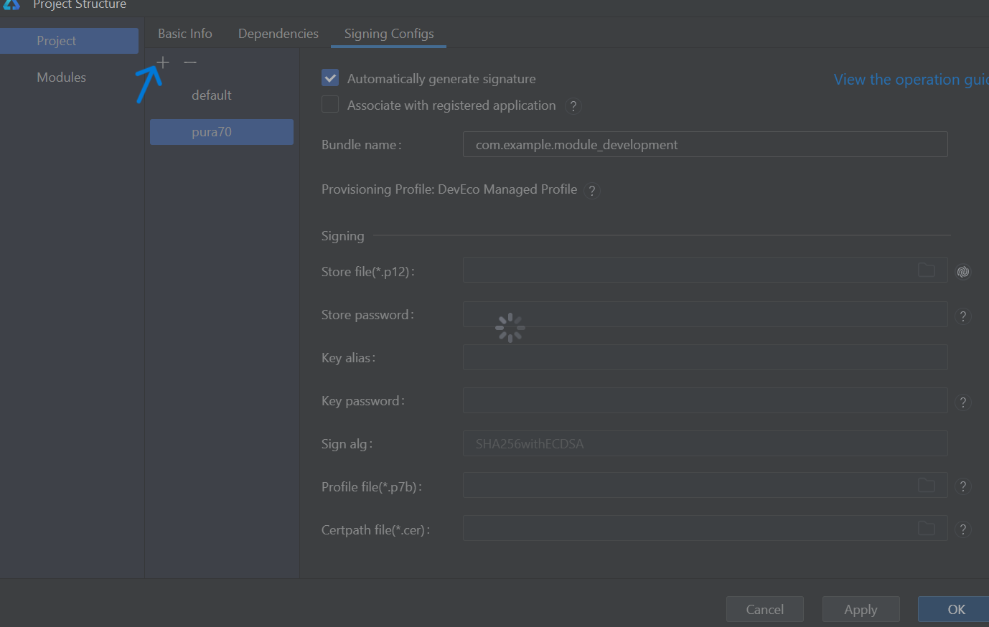The height and width of the screenshot is (627, 989).
Task: Switch to the Basic Info tab
Action: pos(185,34)
